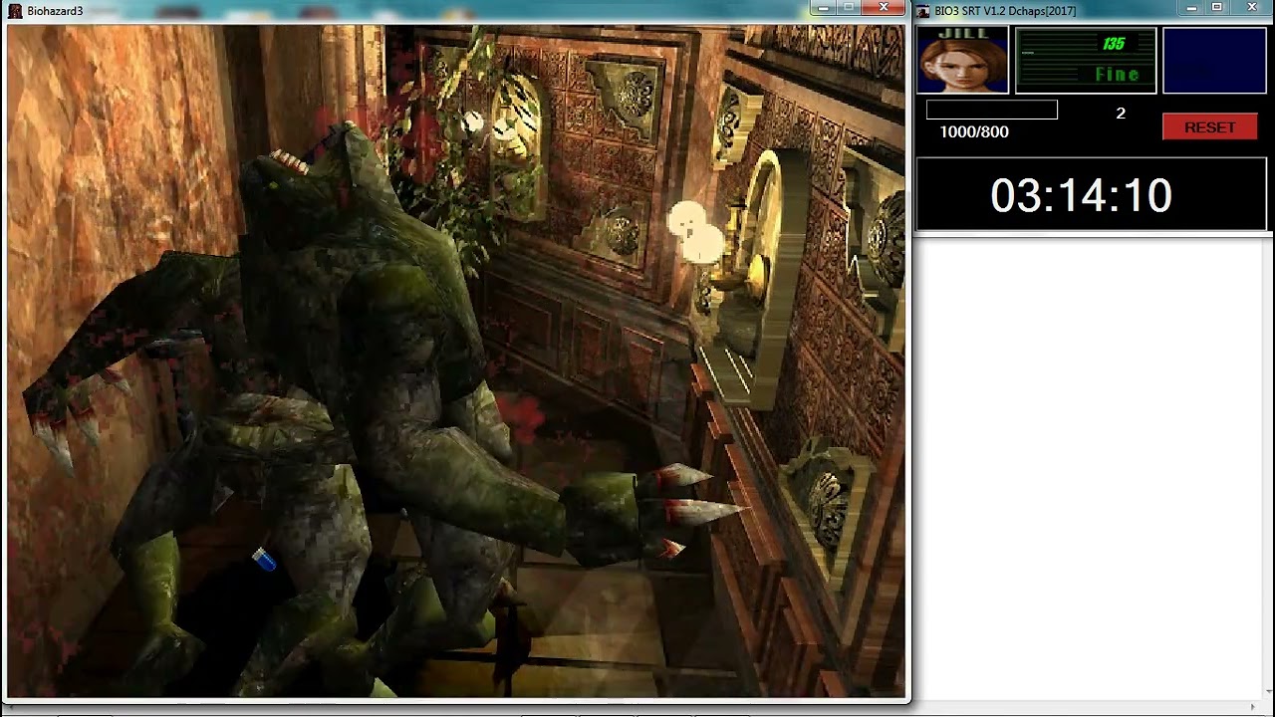Viewport: 1275px width, 717px height.
Task: Click the green 135 health value
Action: click(1114, 44)
